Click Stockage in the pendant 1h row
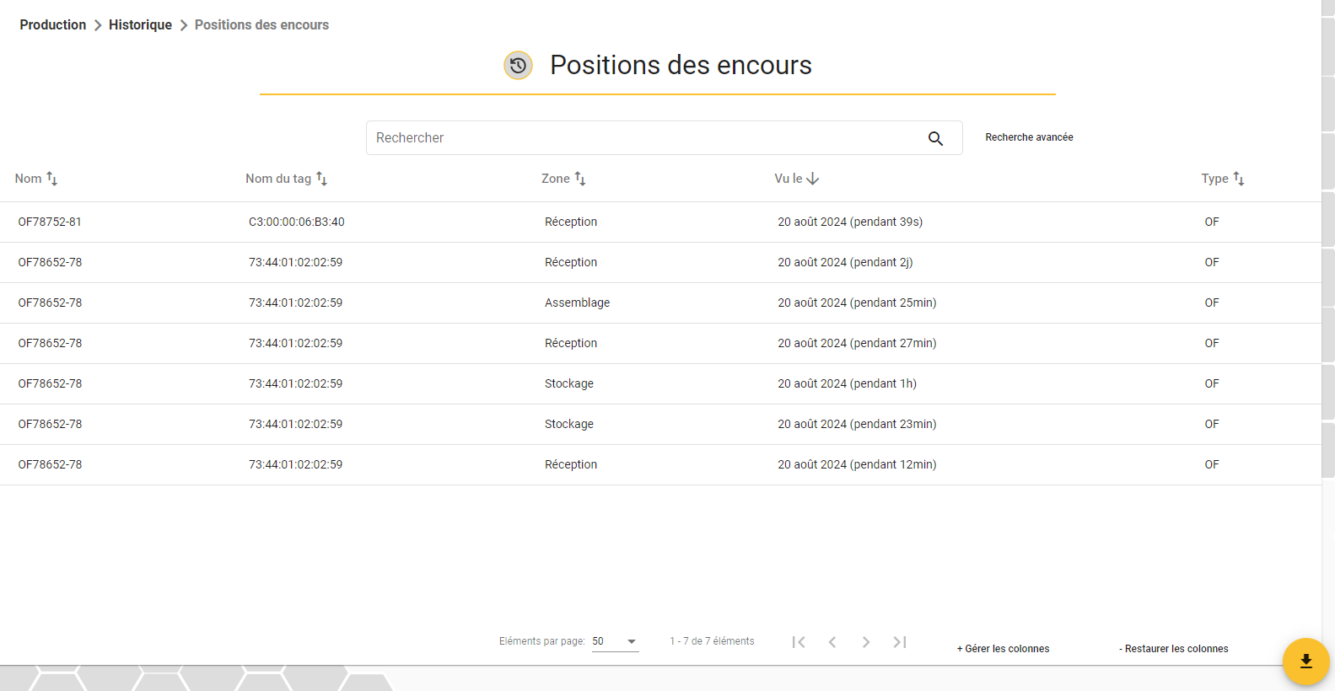 (569, 384)
